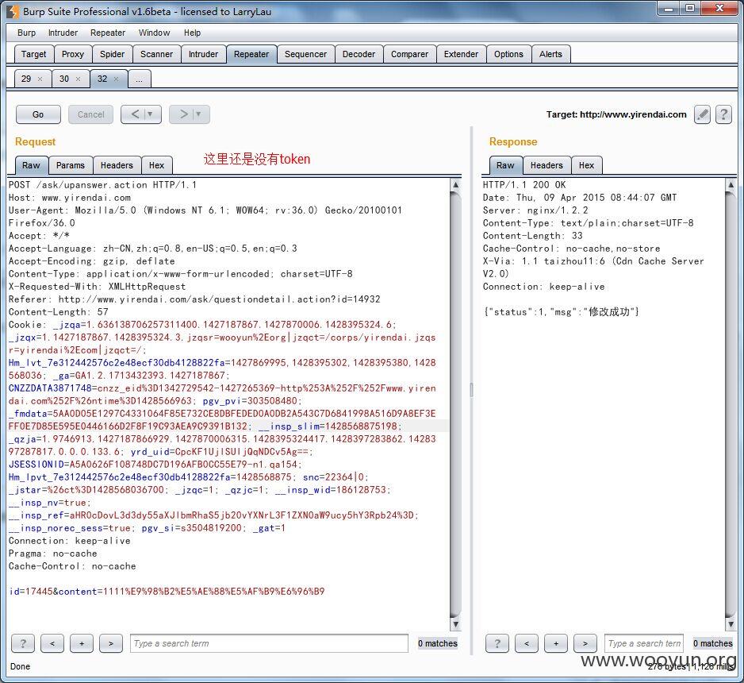Open the Repeater menu
The image size is (744, 683).
pyautogui.click(x=108, y=33)
